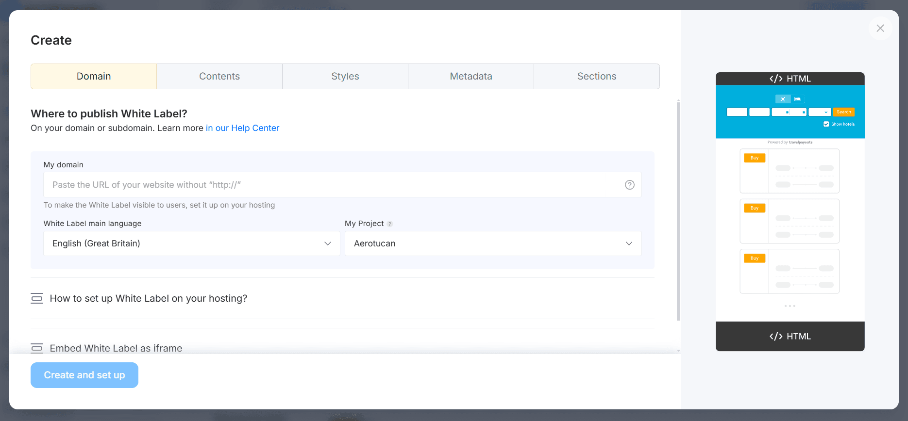
Task: Close the Create dialog with the X
Action: point(880,28)
